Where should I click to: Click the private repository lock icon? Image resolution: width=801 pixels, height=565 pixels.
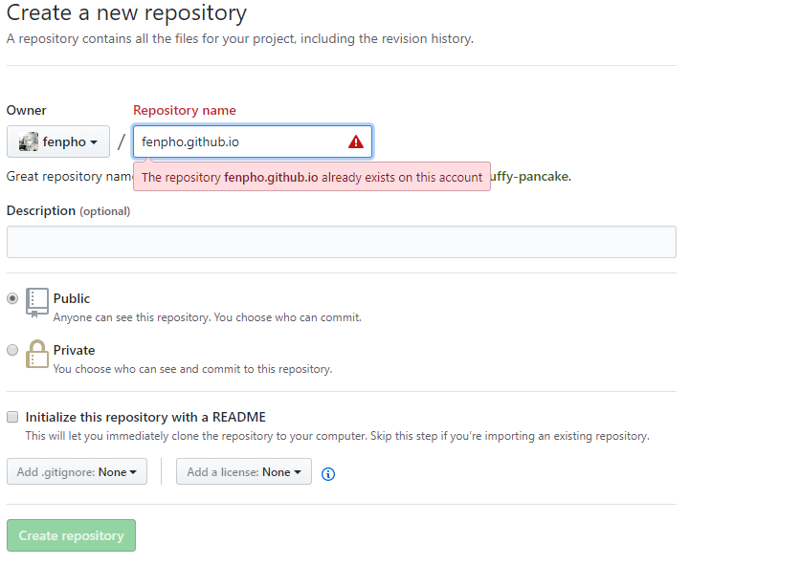(x=36, y=355)
